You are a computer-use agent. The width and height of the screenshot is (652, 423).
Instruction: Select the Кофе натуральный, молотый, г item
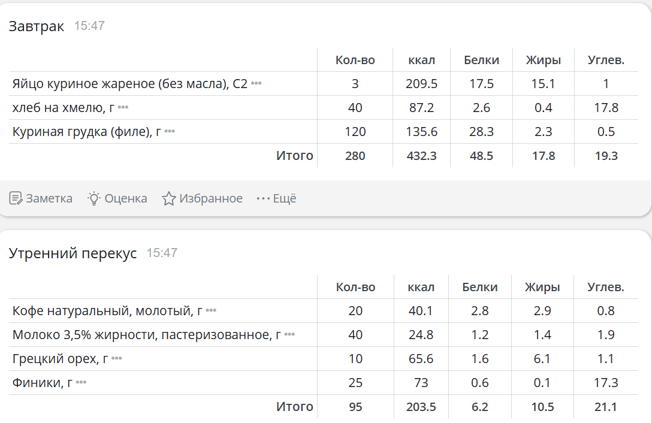click(x=107, y=311)
